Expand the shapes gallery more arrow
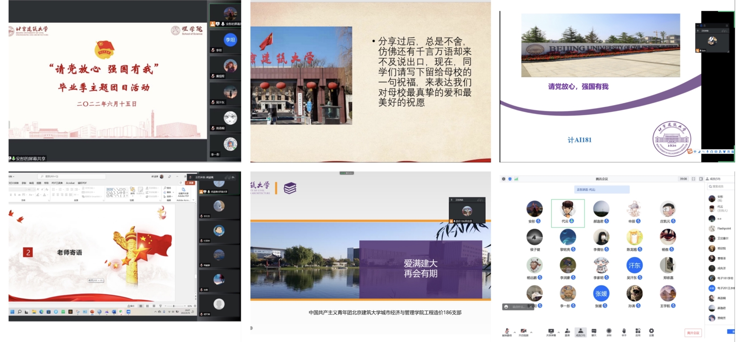743x342 pixels. [x=127, y=196]
